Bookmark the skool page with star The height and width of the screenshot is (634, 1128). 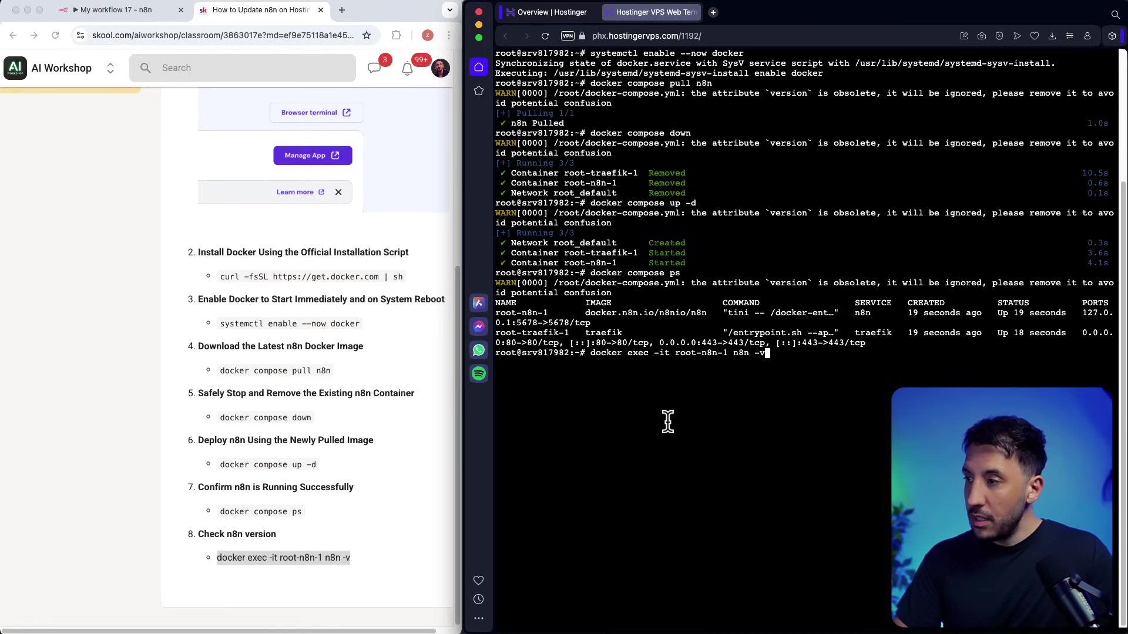click(x=367, y=35)
